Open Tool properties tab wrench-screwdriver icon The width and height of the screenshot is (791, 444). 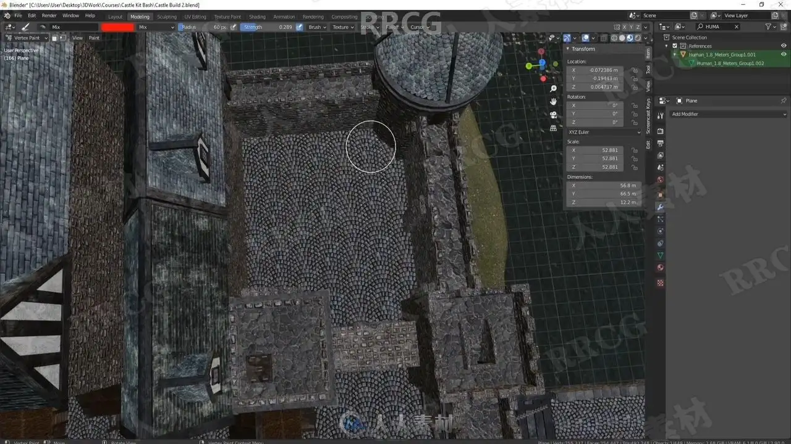coord(660,116)
